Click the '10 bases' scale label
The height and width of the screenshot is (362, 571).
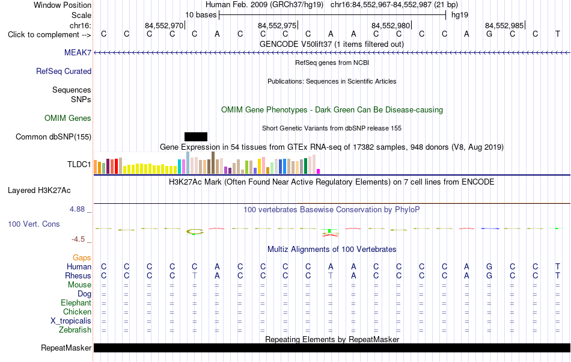(x=201, y=15)
